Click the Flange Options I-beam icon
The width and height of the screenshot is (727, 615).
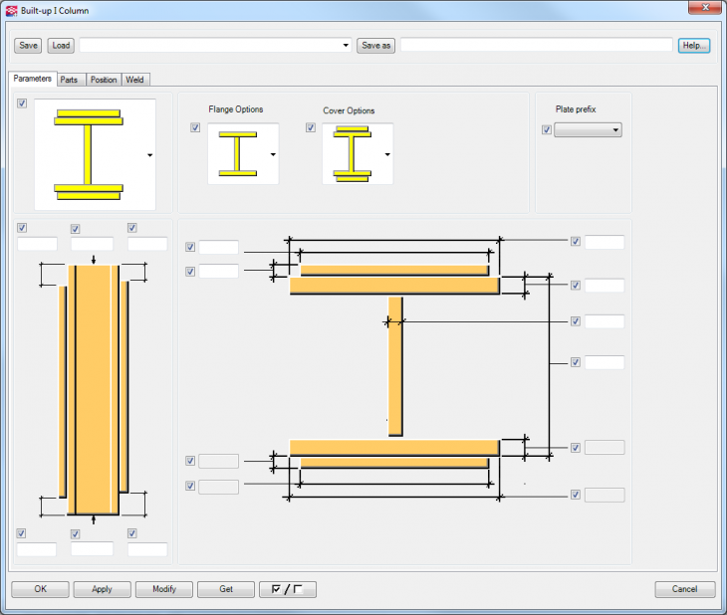pos(237,154)
